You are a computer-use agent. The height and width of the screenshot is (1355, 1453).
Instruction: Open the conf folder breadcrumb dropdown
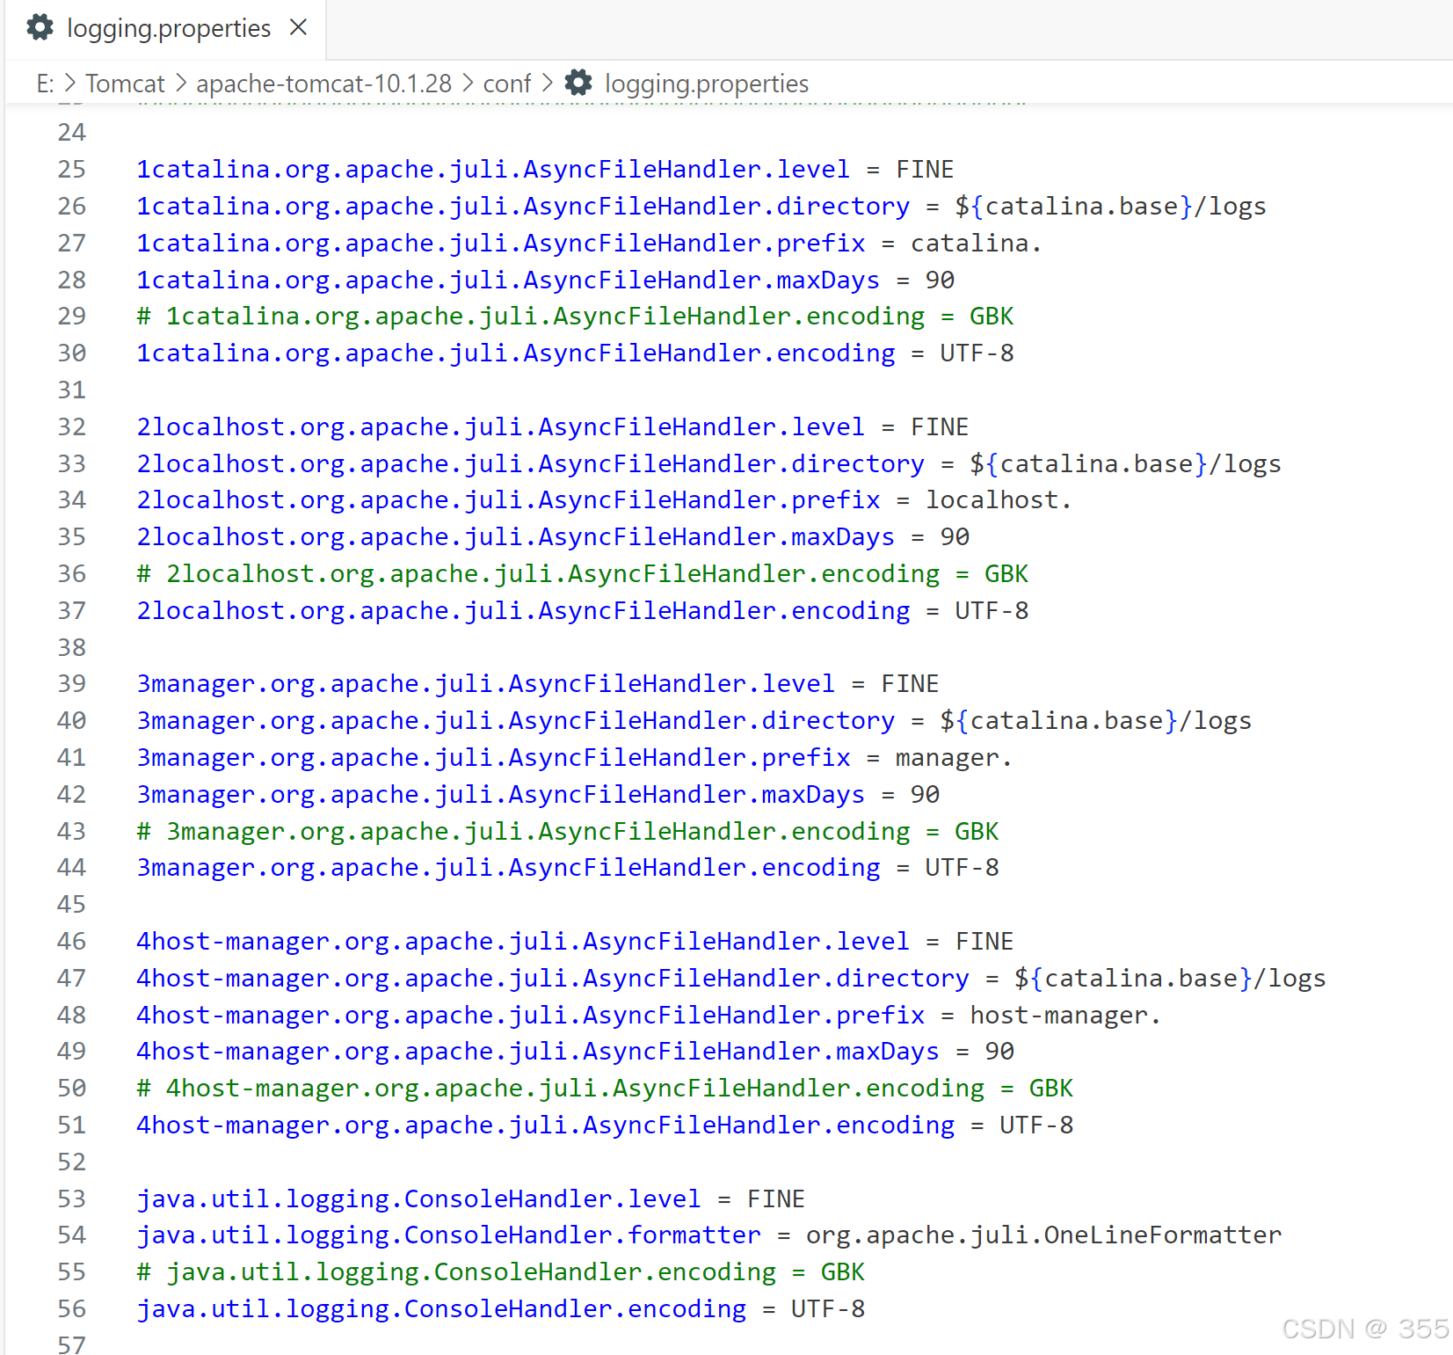click(x=506, y=83)
